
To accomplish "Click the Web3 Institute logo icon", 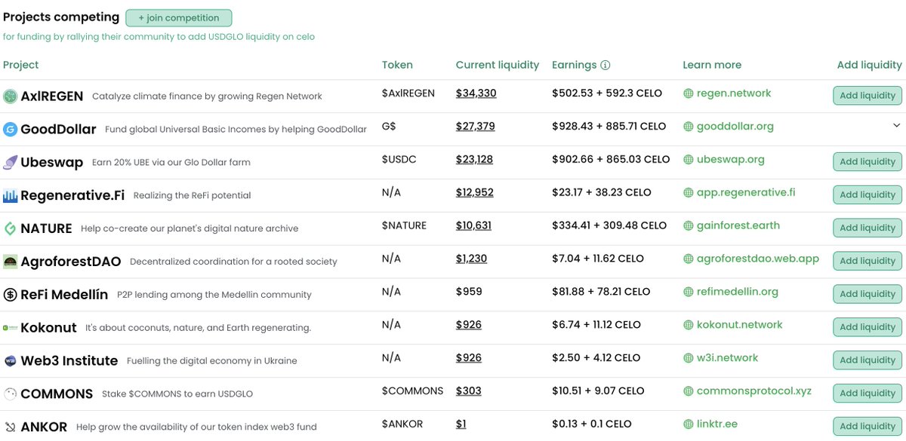I will (x=10, y=361).
